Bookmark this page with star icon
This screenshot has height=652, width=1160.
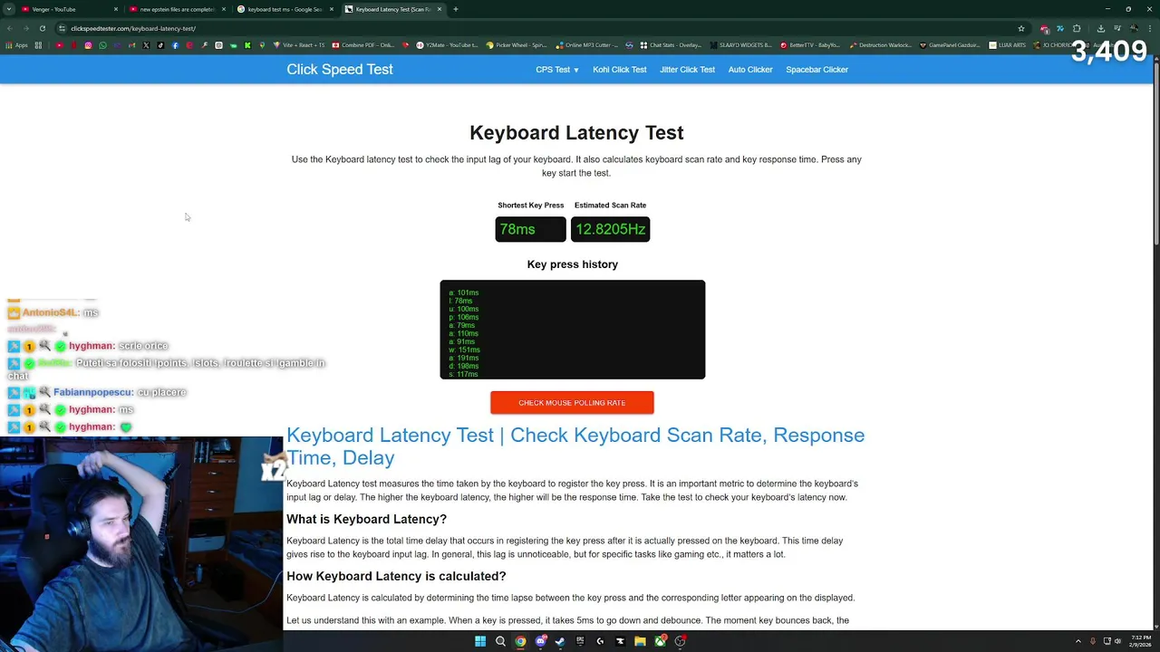(x=1021, y=28)
